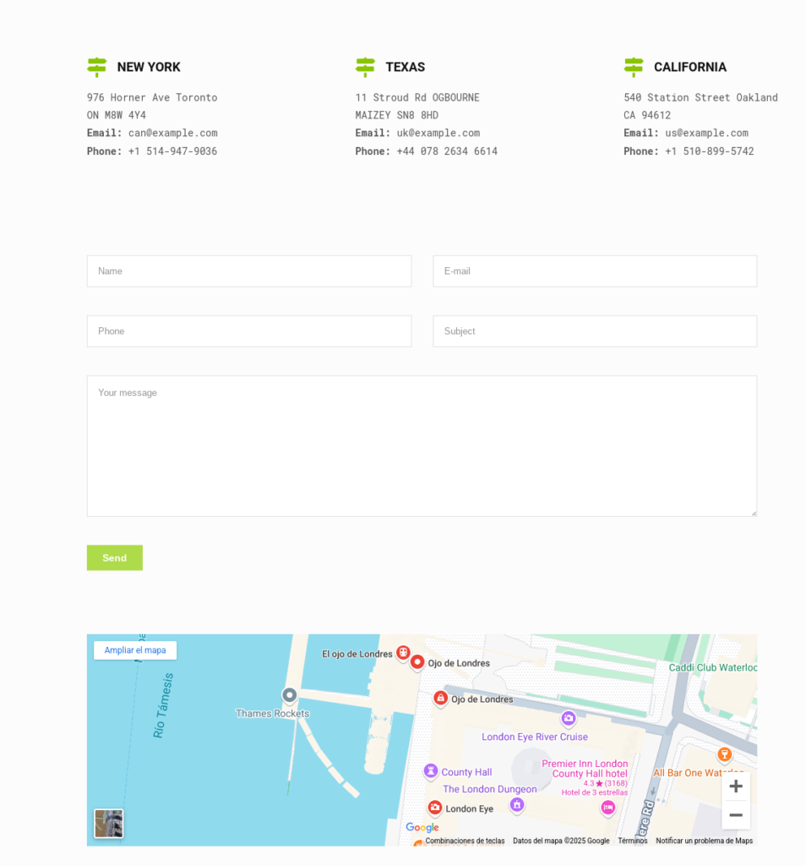Click the Name input field

coord(249,271)
